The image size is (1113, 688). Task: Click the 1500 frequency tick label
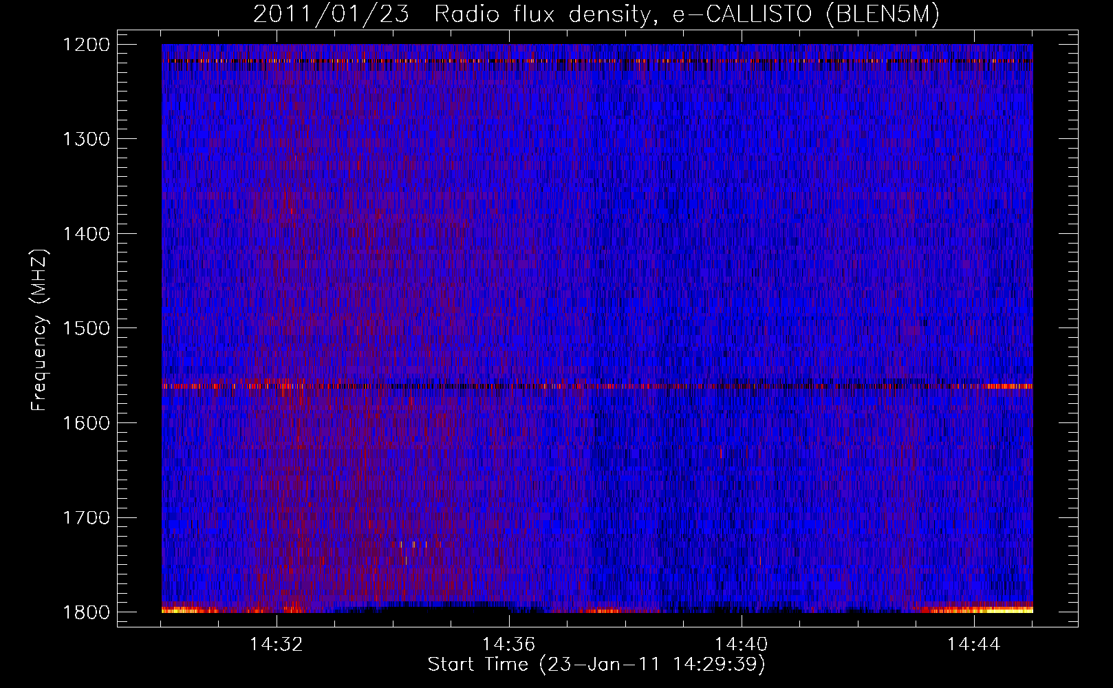point(86,328)
